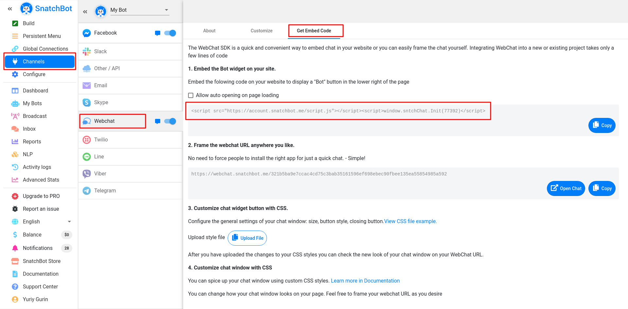Collapse the channels panel chevron
This screenshot has height=309, width=628.
85,12
